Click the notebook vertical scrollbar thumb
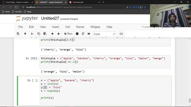This screenshot has width=191, height=107. pyautogui.click(x=190, y=100)
